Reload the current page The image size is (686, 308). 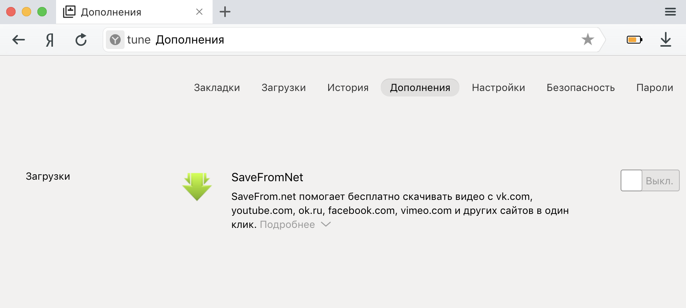coord(81,40)
